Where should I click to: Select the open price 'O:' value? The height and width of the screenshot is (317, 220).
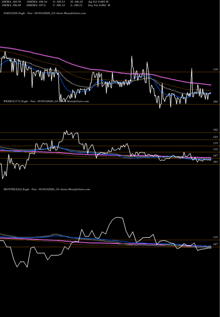click(x=59, y=2)
